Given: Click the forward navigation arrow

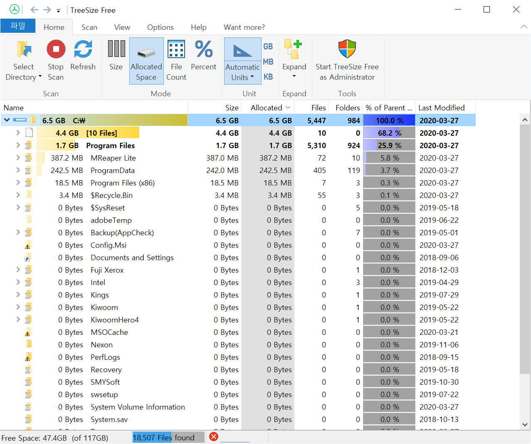Looking at the screenshot, I should click(47, 10).
